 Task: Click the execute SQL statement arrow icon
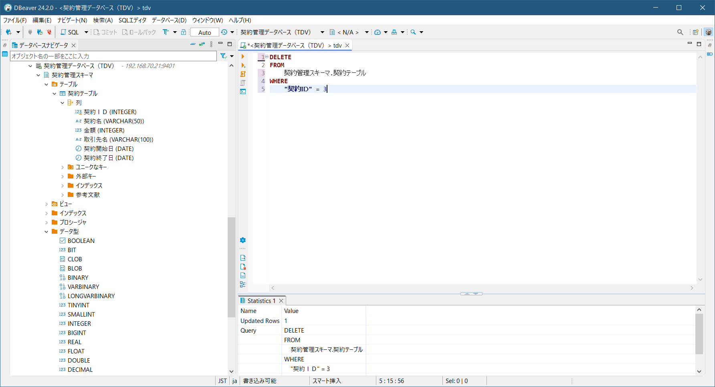coord(243,56)
